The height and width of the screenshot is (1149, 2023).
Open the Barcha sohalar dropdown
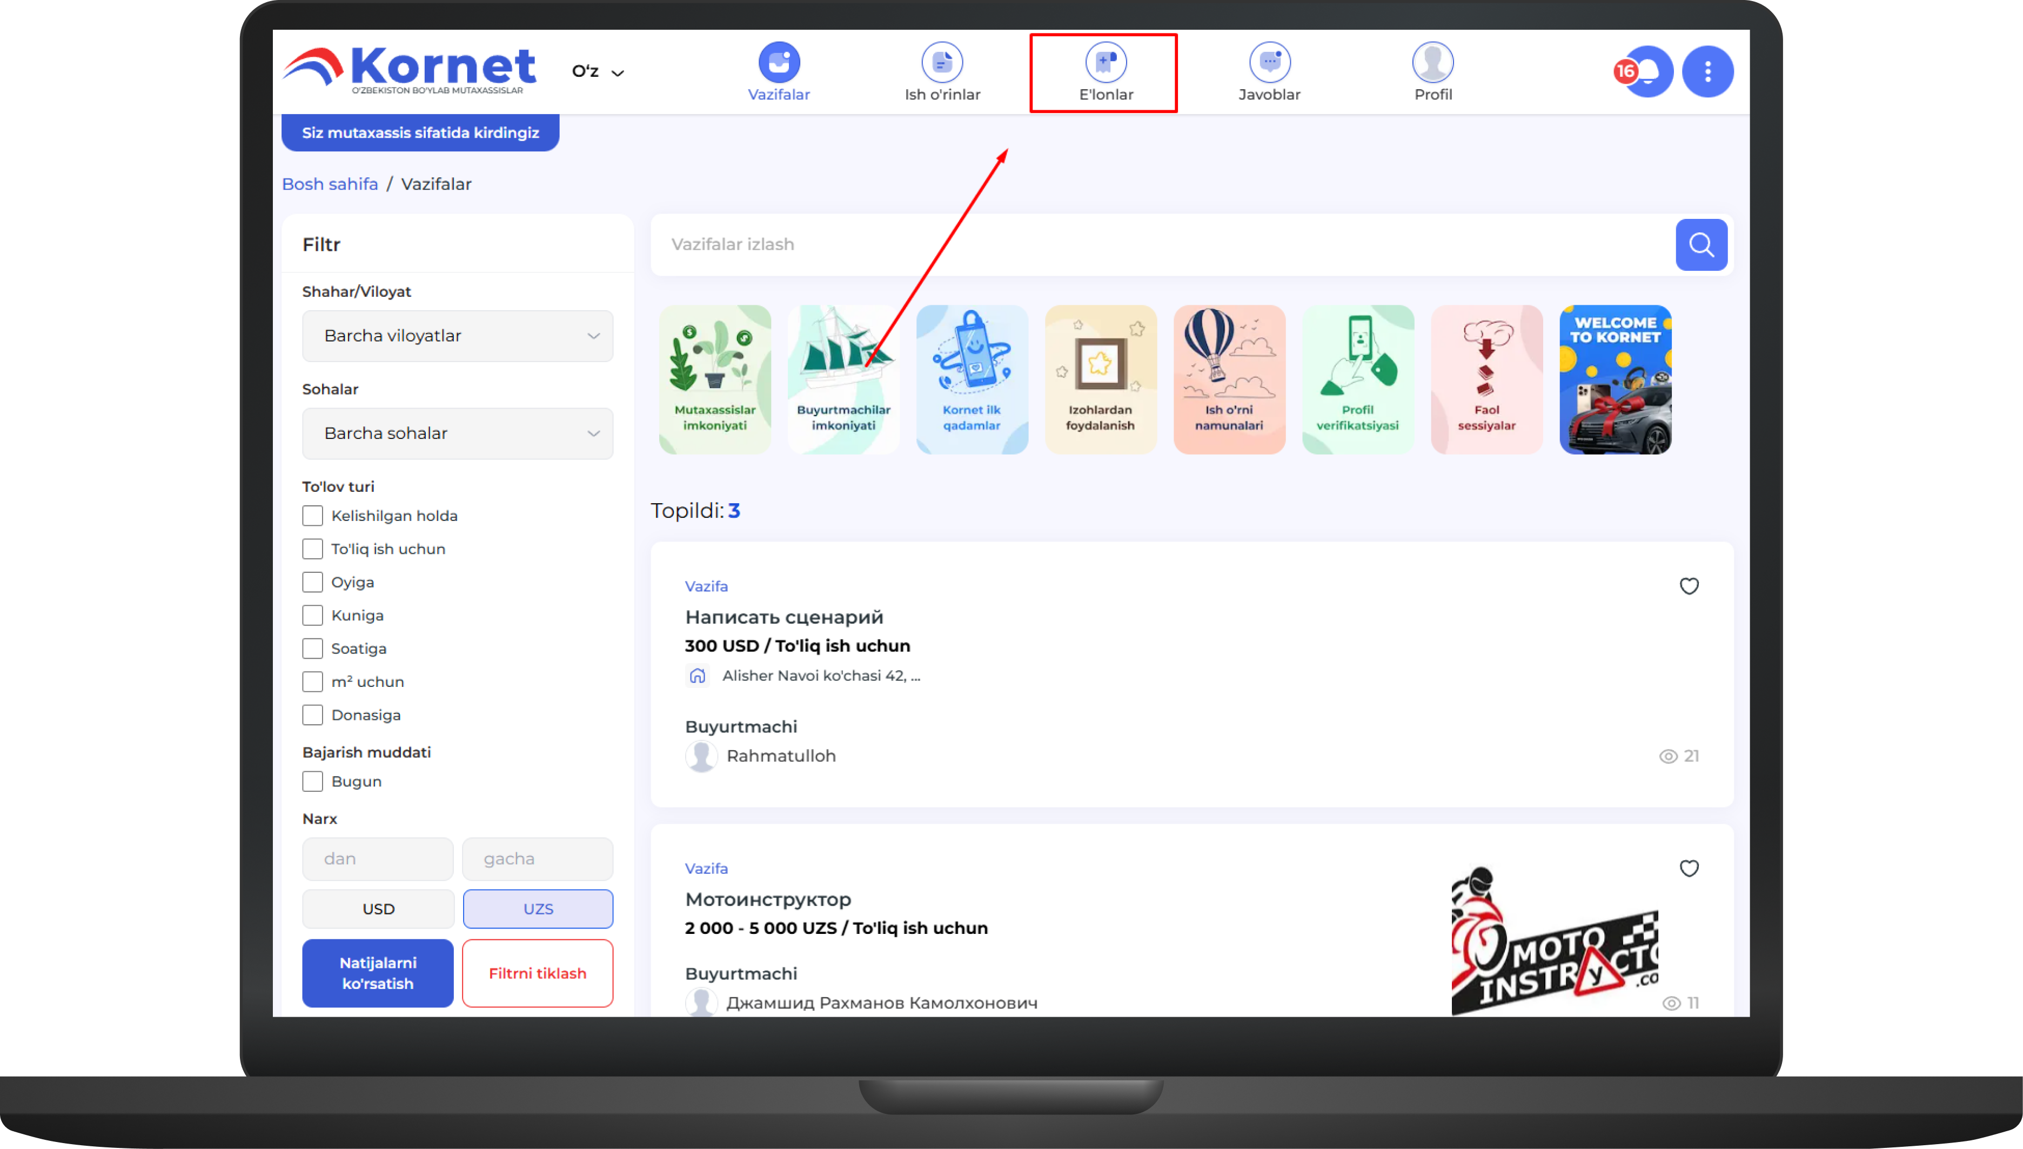[457, 433]
